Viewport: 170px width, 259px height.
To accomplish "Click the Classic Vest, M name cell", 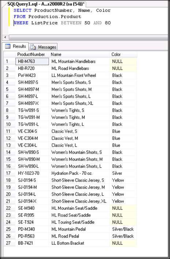I will tap(79, 138).
